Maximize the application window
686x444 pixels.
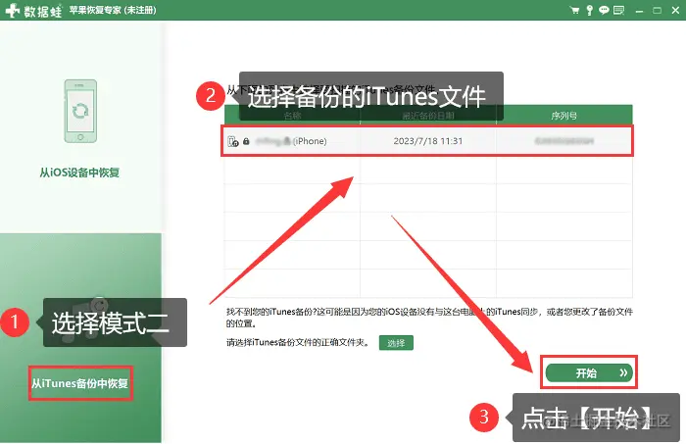click(x=658, y=11)
